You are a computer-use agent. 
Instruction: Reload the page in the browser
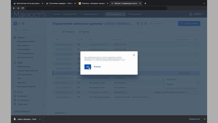coord(23,8)
